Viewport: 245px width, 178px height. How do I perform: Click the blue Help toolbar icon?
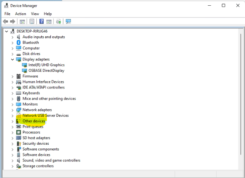tap(41, 22)
